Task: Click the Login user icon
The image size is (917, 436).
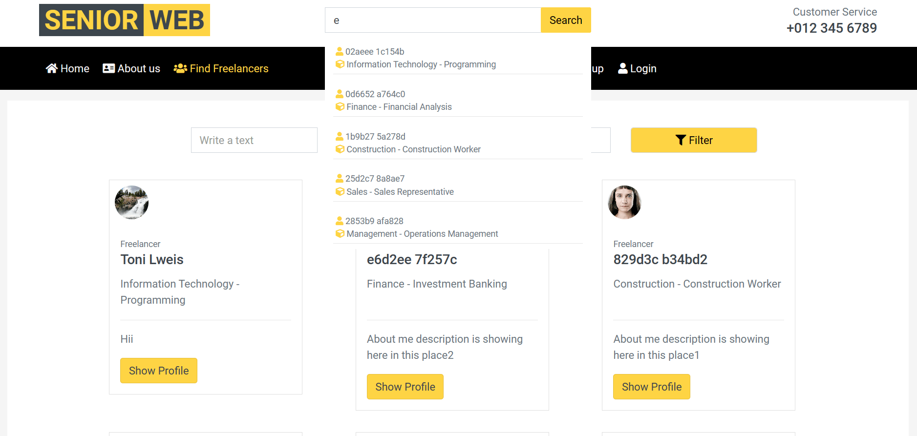Action: (x=623, y=68)
